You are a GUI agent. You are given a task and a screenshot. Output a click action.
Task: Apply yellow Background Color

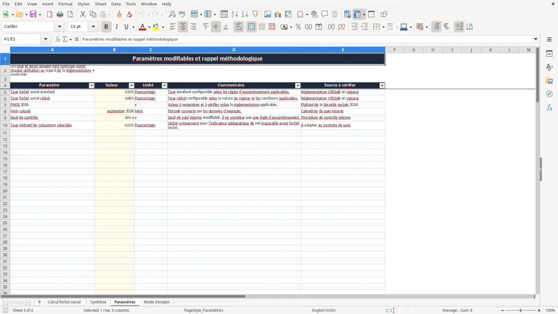click(156, 27)
